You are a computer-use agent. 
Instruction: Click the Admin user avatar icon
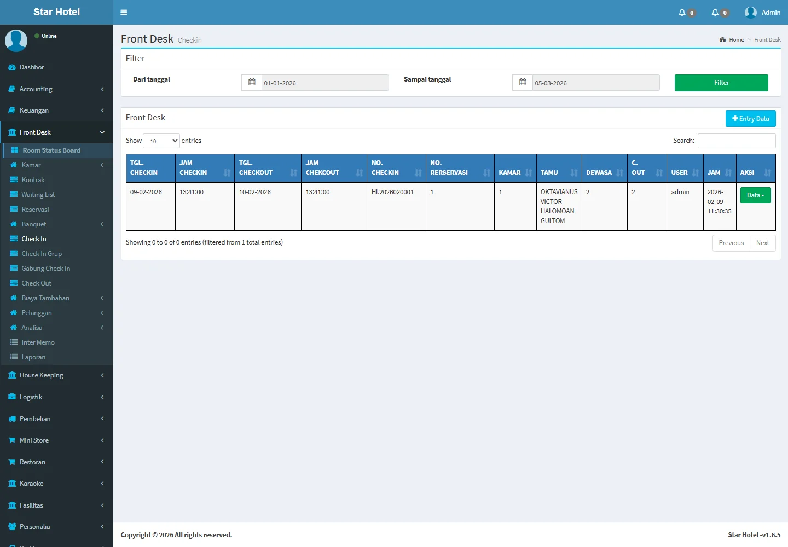pyautogui.click(x=751, y=12)
